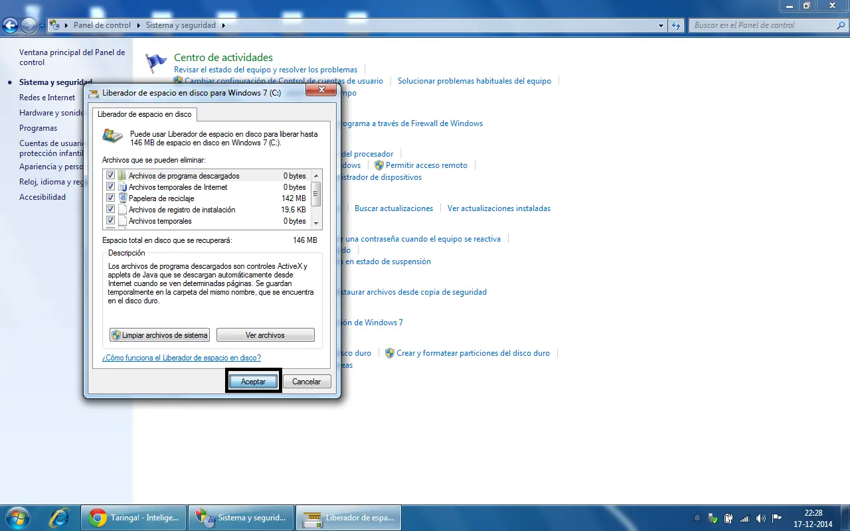The image size is (850, 531).
Task: Go back using the Control Panel back arrow
Action: click(x=10, y=25)
